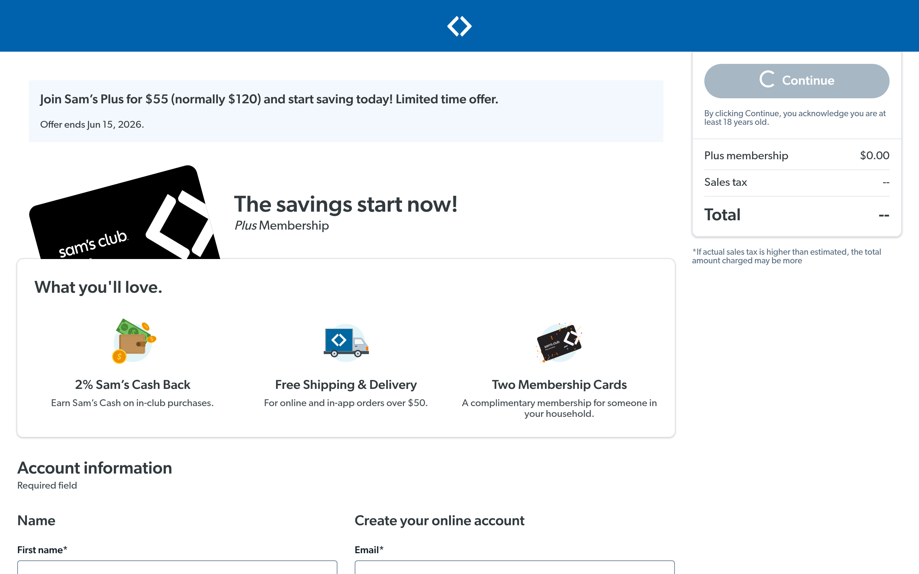This screenshot has width=919, height=574.
Task: Click the '2% Sam's Cash Back' heading
Action: pyautogui.click(x=132, y=385)
